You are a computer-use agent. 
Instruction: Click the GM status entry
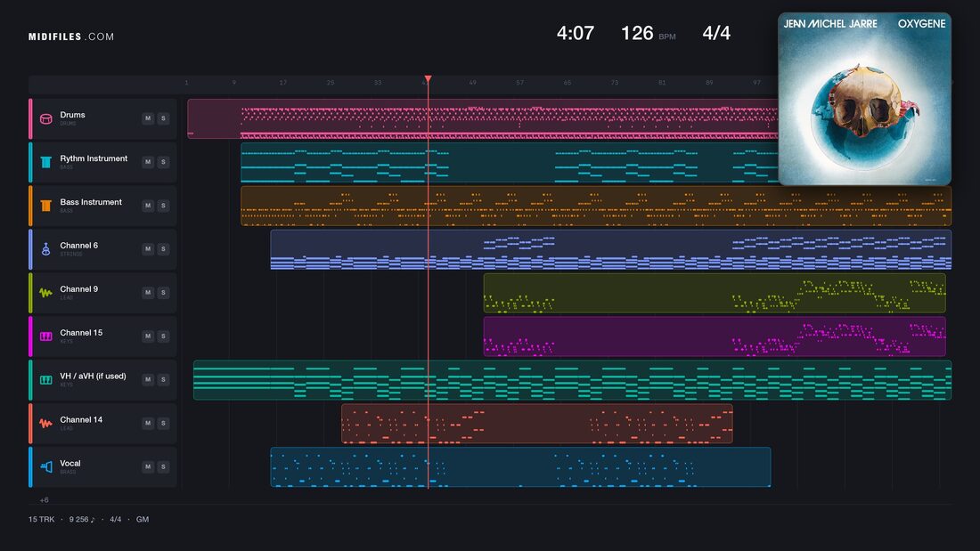click(x=143, y=519)
